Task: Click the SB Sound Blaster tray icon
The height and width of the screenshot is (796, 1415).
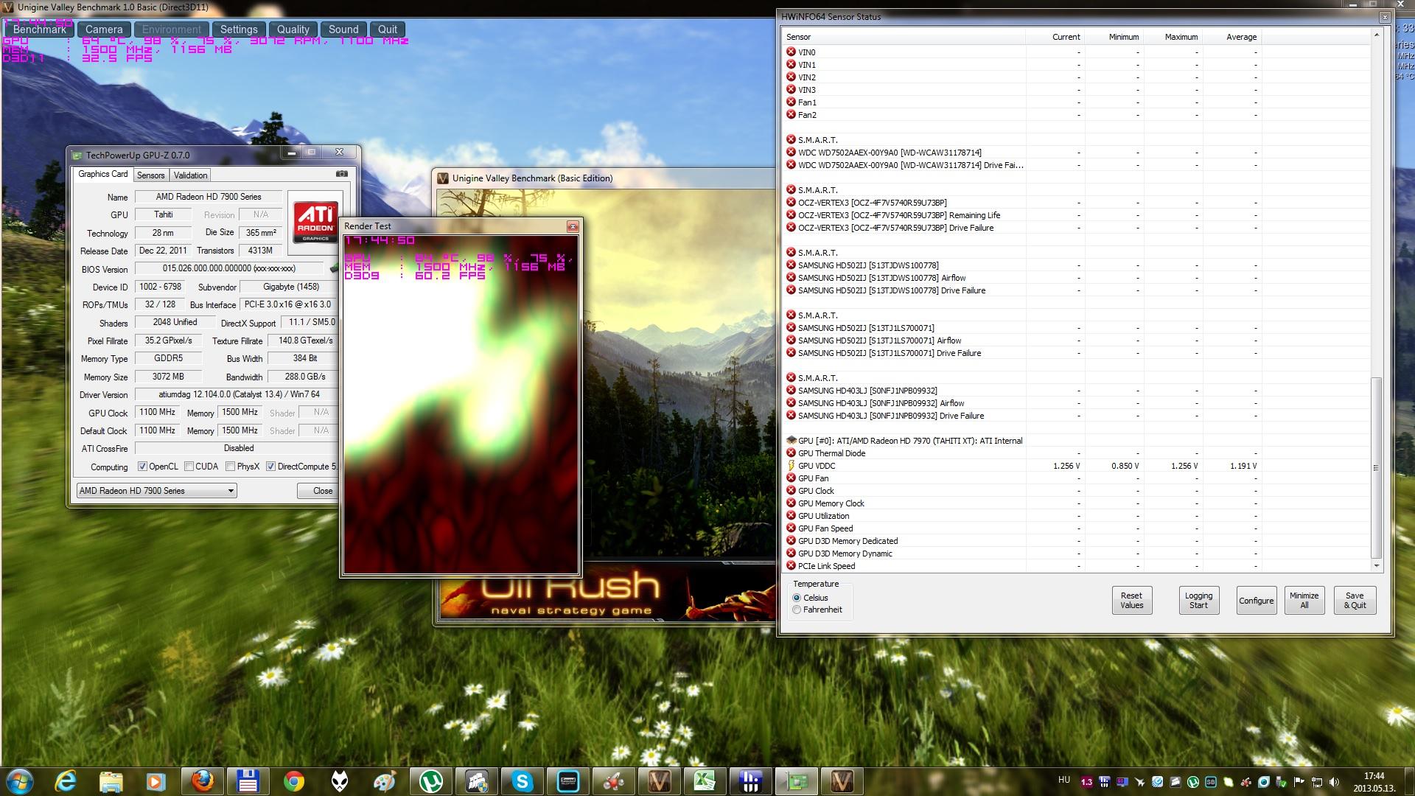Action: (1211, 782)
